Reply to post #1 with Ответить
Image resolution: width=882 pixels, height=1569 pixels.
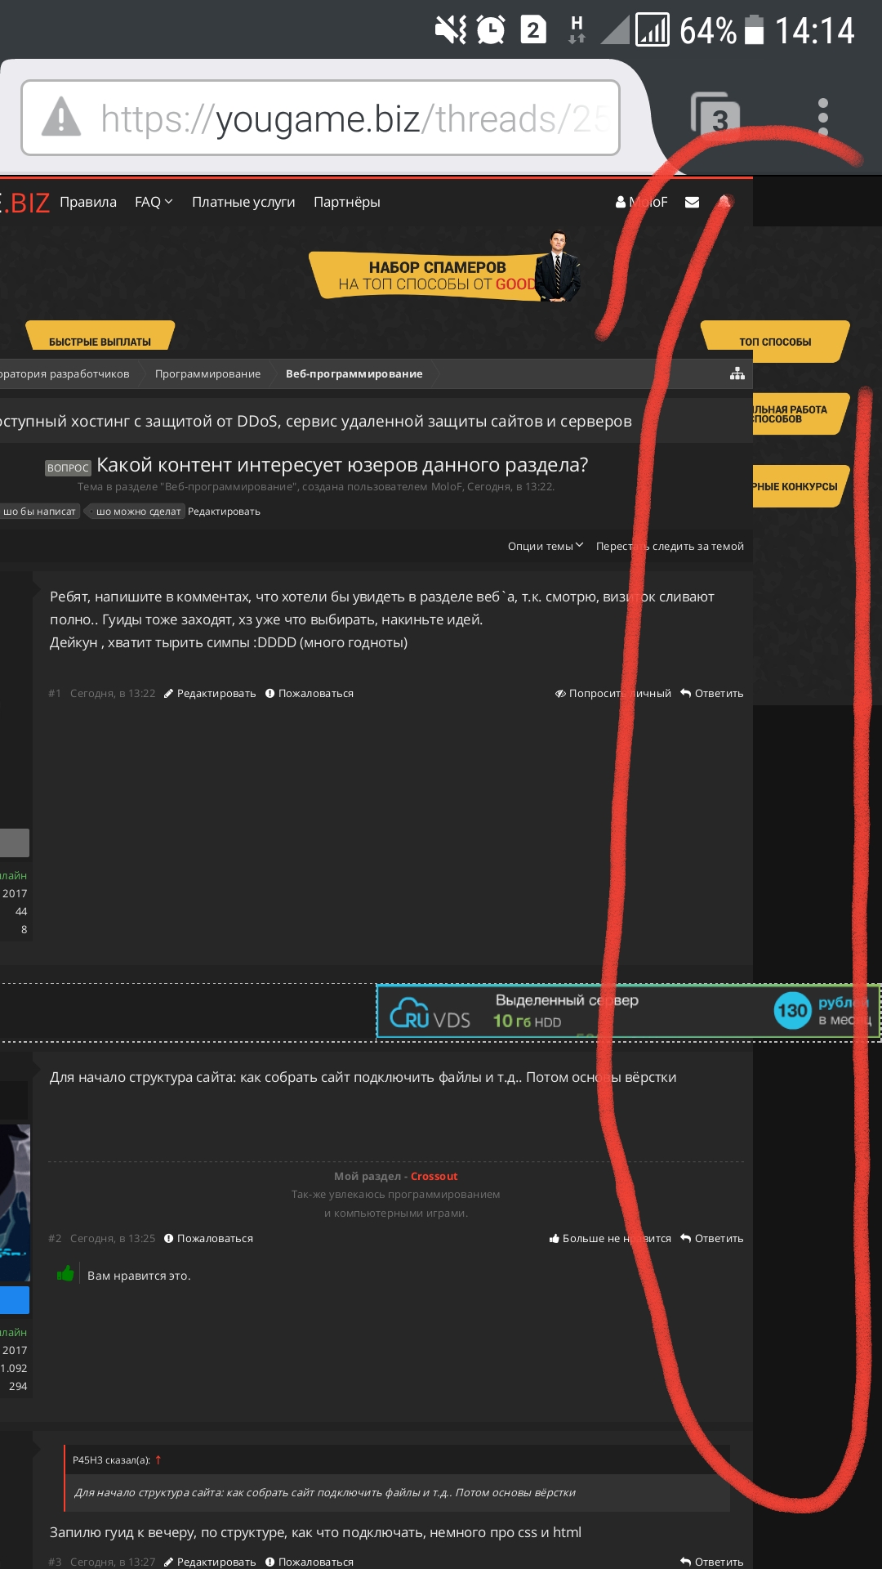[712, 693]
